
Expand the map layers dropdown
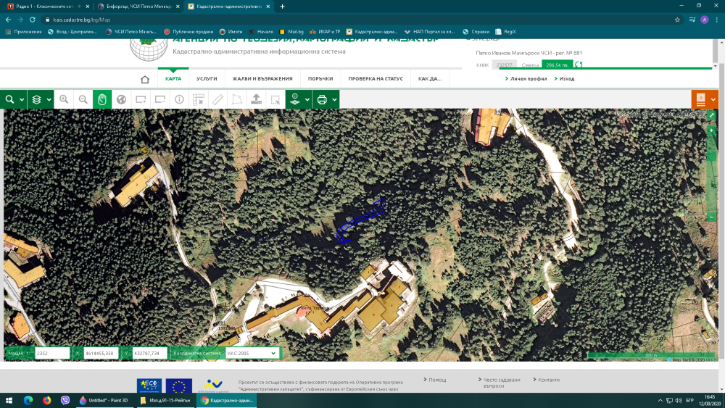[39, 99]
